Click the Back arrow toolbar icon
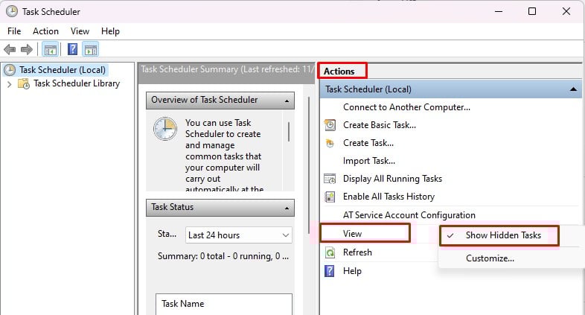The image size is (585, 315). click(x=10, y=50)
